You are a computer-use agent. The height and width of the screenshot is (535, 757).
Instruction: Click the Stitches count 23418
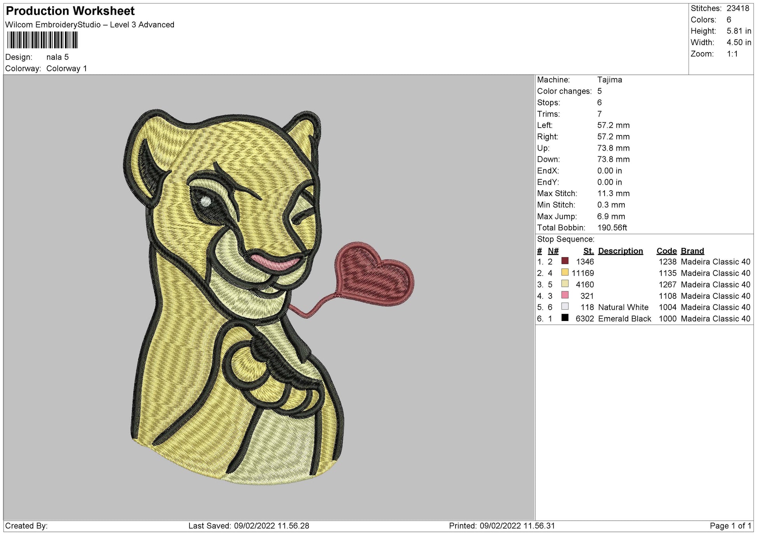pyautogui.click(x=738, y=9)
